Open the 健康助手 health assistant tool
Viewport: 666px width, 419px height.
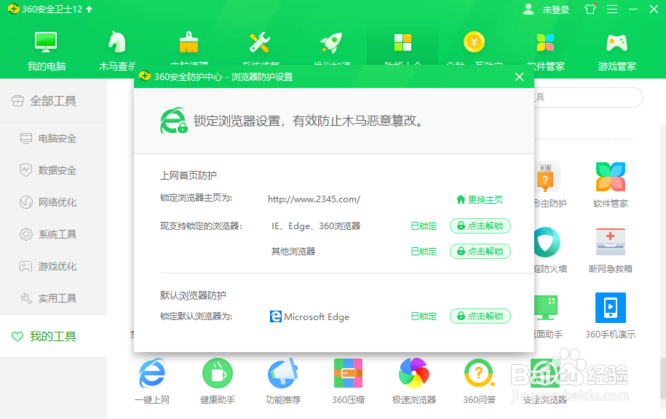tap(217, 373)
